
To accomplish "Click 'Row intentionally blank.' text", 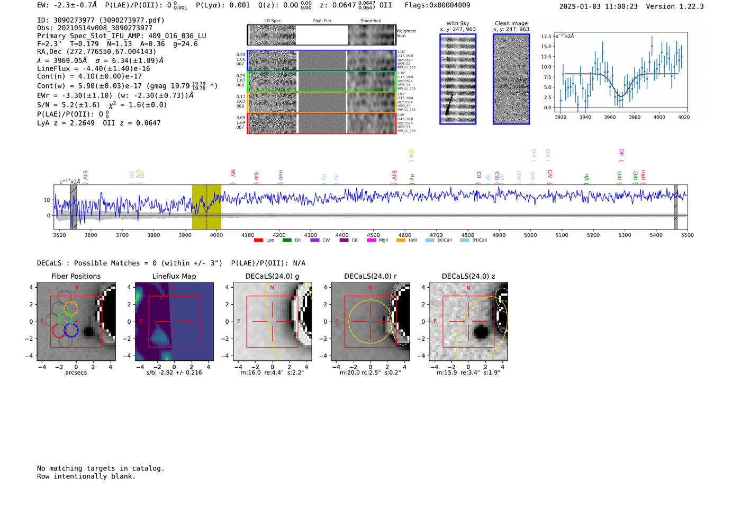I will coord(86,476).
